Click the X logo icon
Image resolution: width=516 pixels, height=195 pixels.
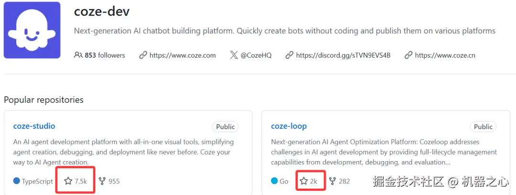pyautogui.click(x=234, y=55)
